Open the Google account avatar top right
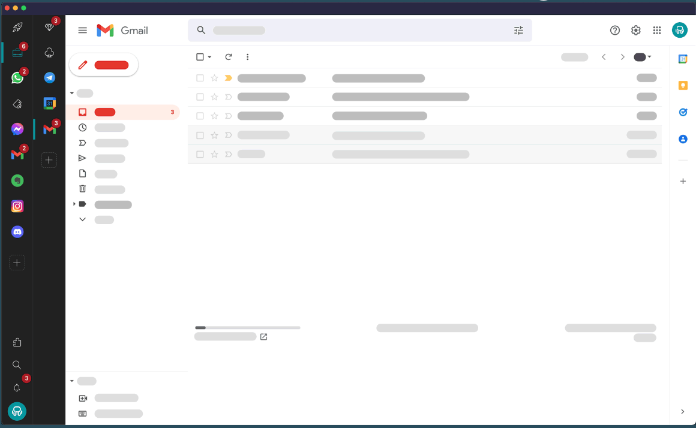 (x=680, y=30)
